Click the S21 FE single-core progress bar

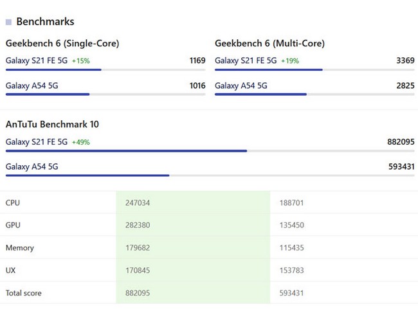pos(105,70)
